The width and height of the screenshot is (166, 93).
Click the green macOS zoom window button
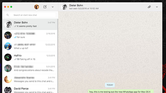(x=11, y=7)
